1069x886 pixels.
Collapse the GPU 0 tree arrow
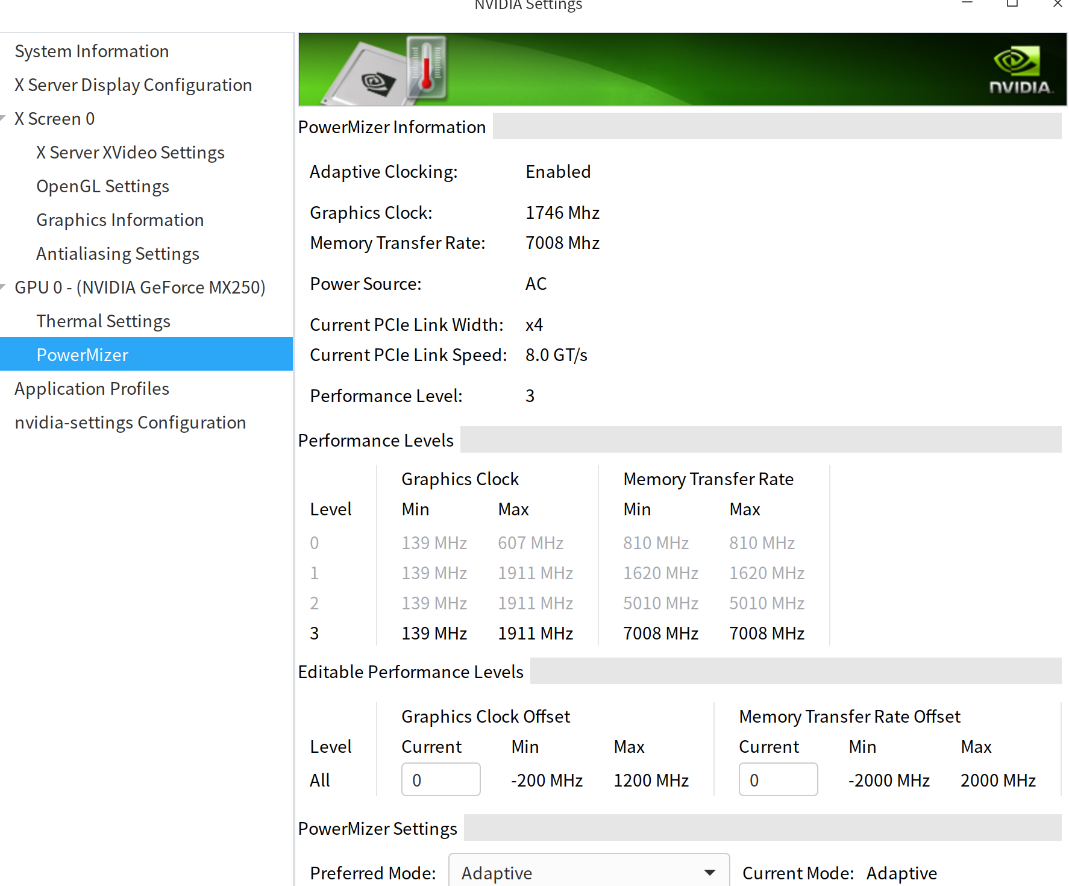(4, 287)
